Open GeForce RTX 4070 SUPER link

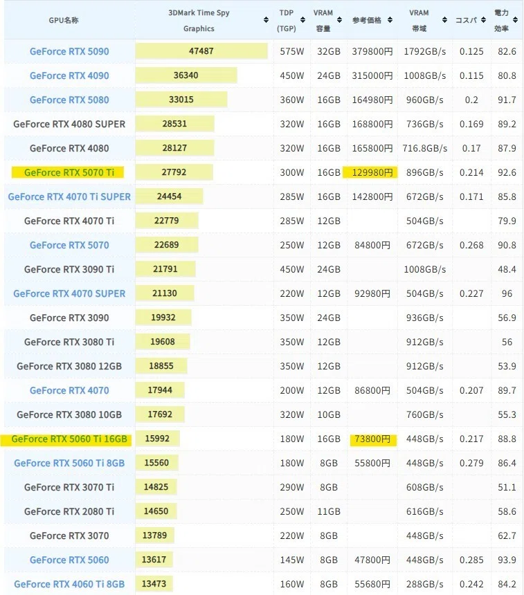click(x=69, y=293)
